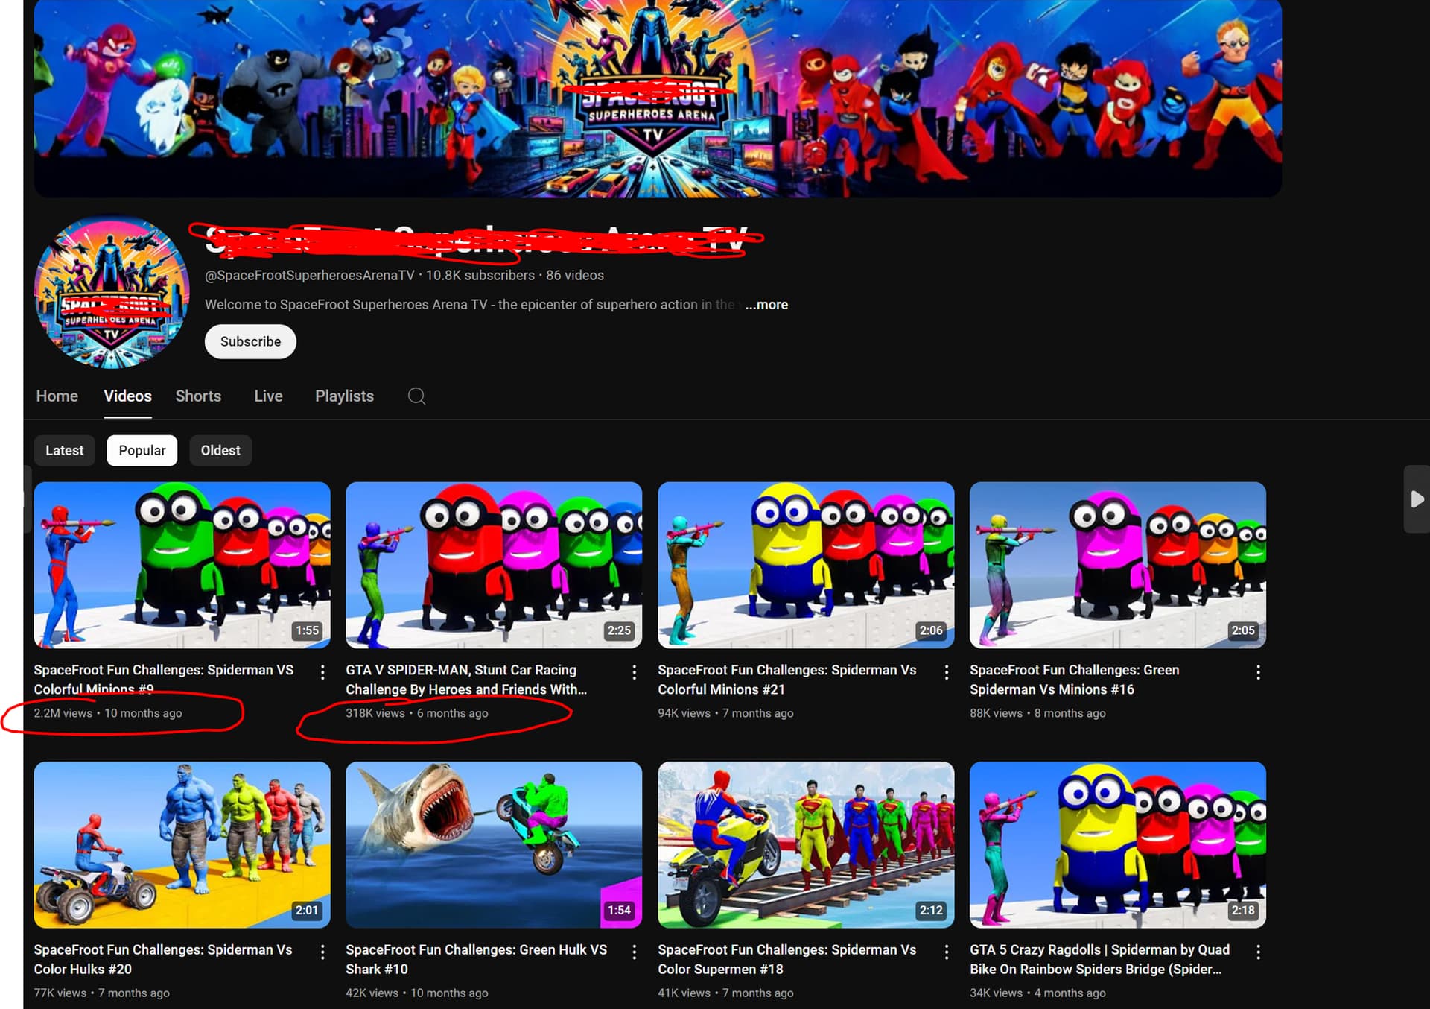Open options menu for Green Spiderman Vs Minions #16
This screenshot has height=1009, width=1430.
1258,672
